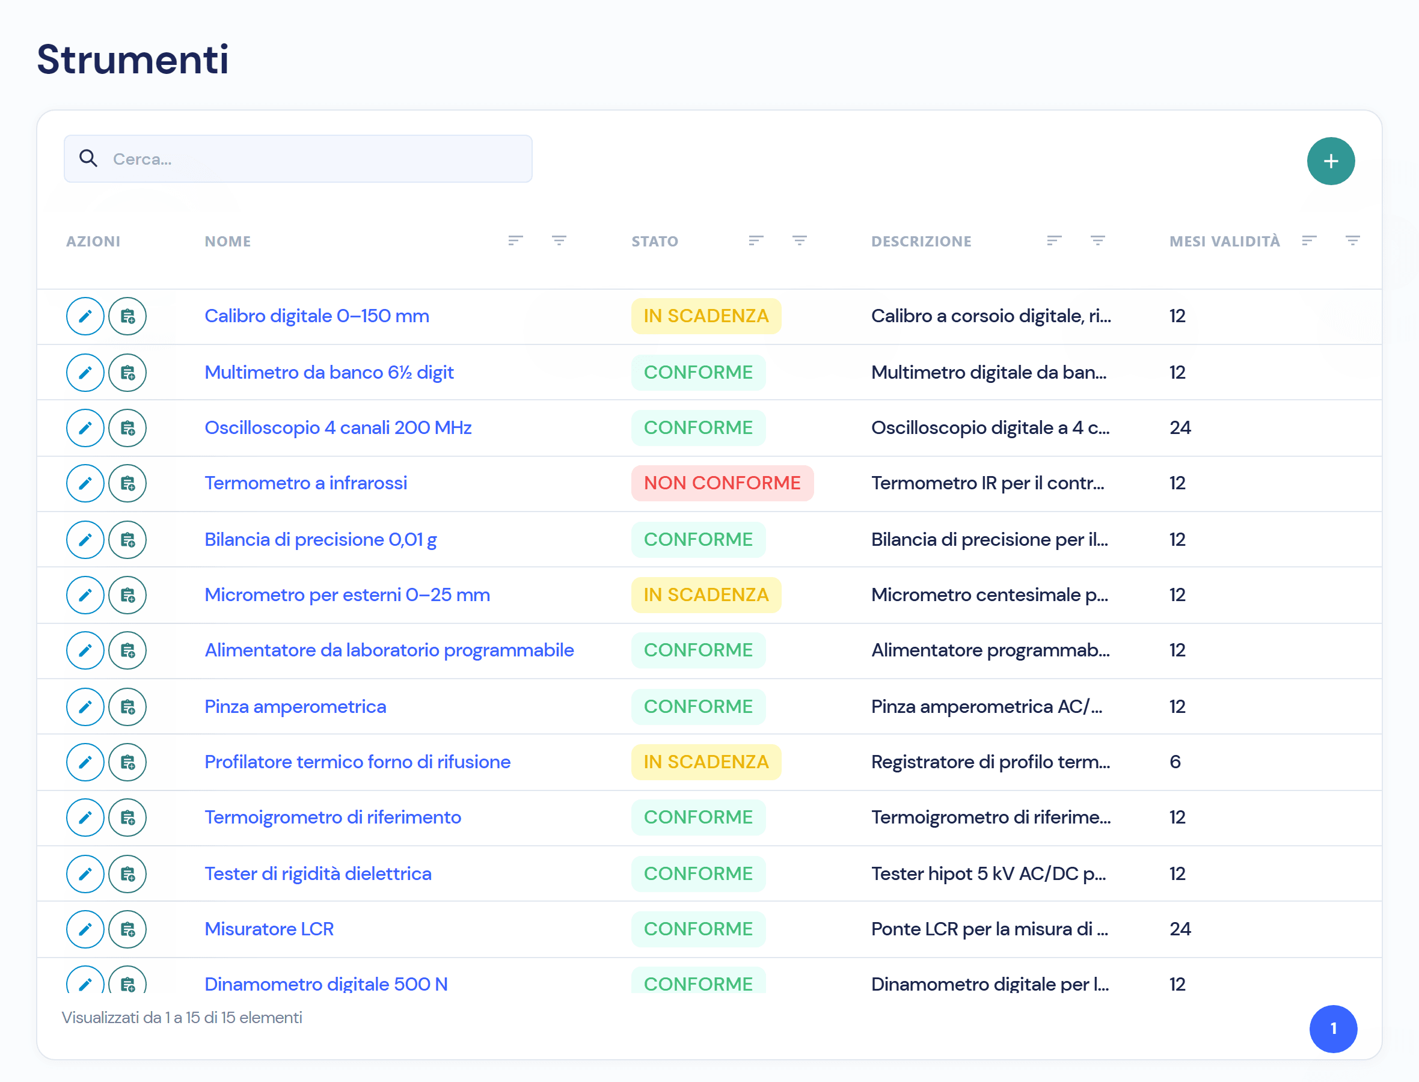This screenshot has height=1082, width=1419.
Task: Sort the table by Nome column
Action: 515,241
